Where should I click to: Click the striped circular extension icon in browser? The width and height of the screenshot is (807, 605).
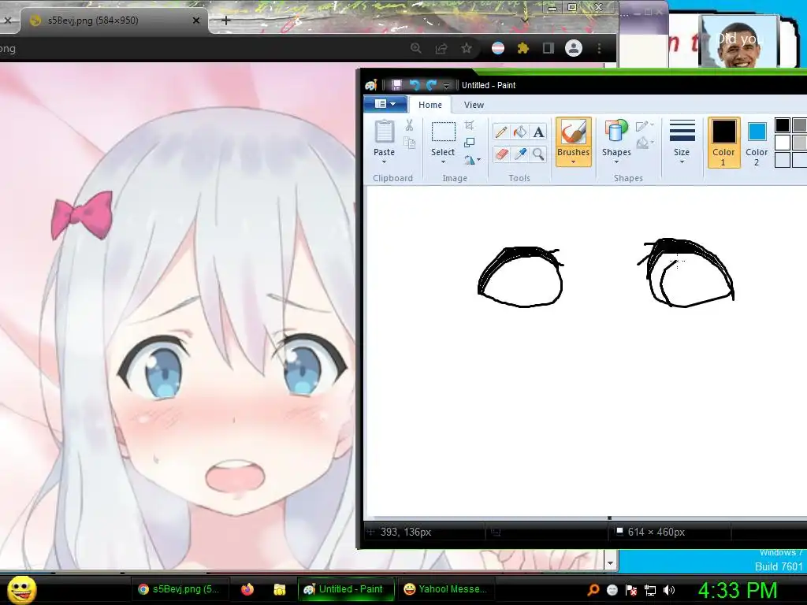click(498, 48)
